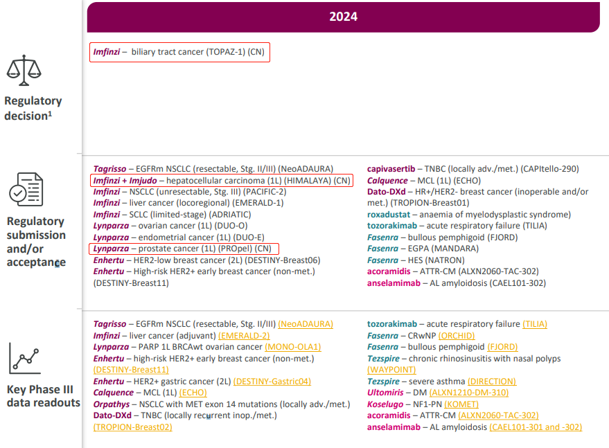Click the Key Phase III data readouts heading

click(44, 395)
